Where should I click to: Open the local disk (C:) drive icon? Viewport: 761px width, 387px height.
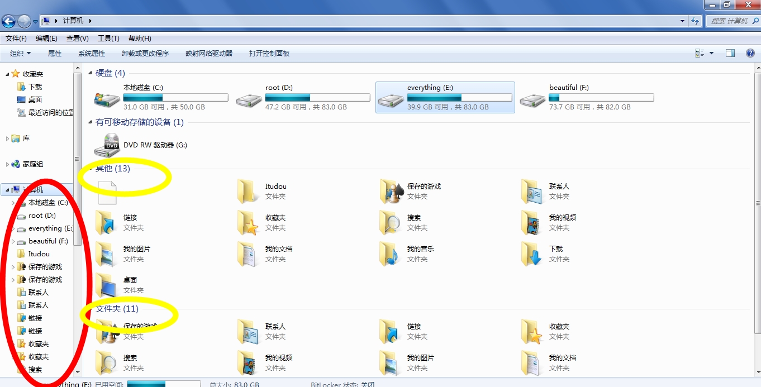[x=107, y=99]
